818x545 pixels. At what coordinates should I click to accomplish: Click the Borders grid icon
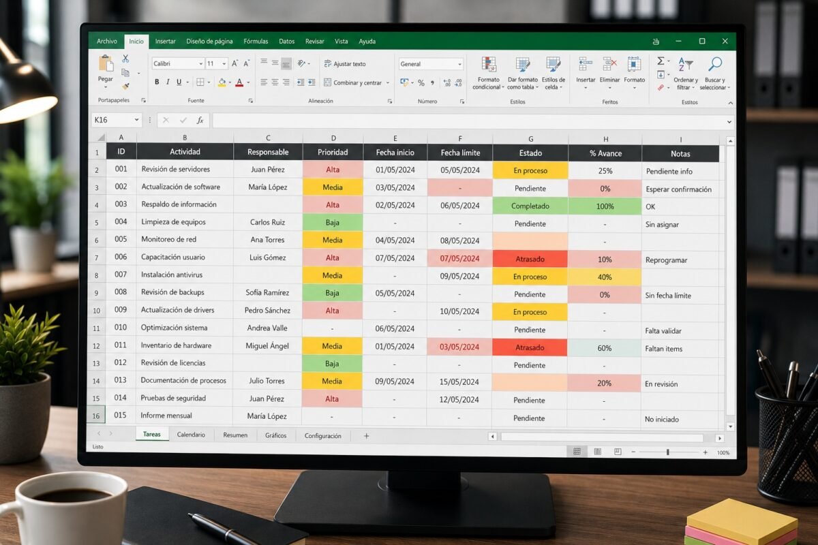coord(200,82)
